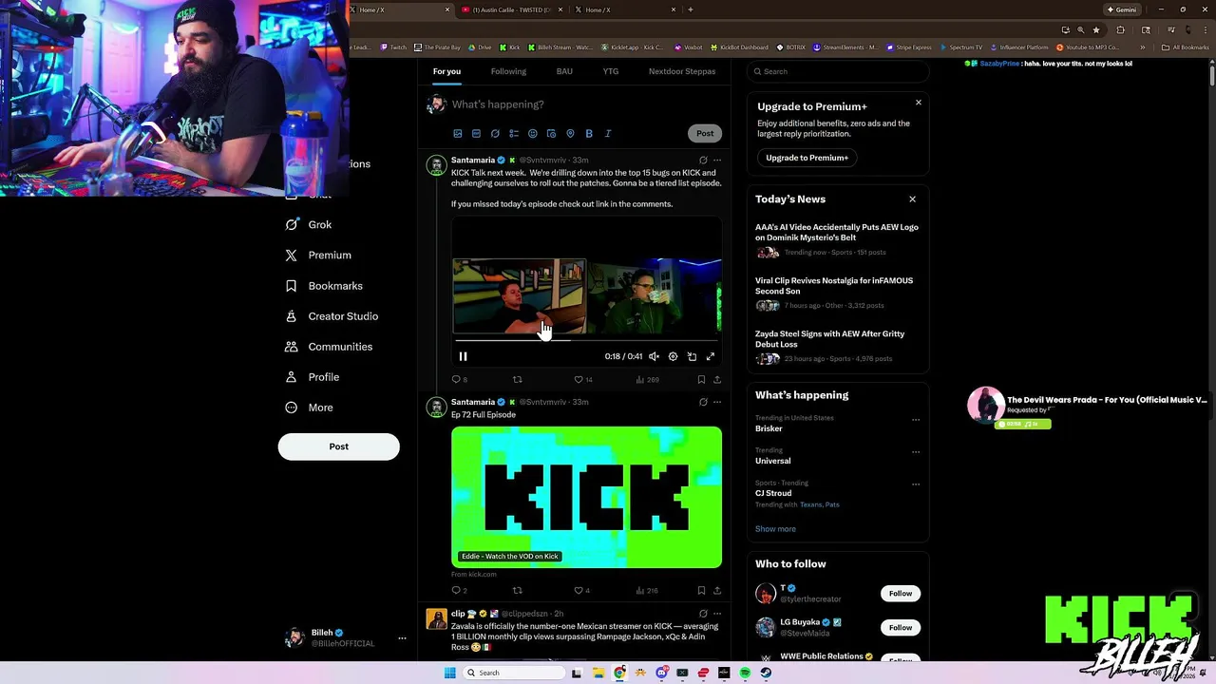
Task: Bookmark this page with star icon
Action: tap(1095, 29)
